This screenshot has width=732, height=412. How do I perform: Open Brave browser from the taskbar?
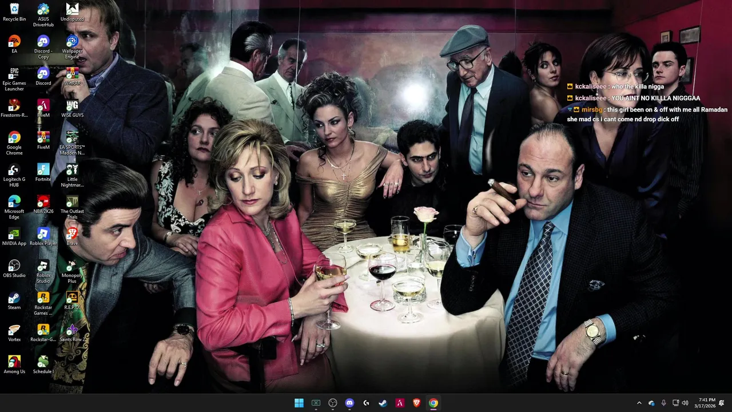coord(416,403)
